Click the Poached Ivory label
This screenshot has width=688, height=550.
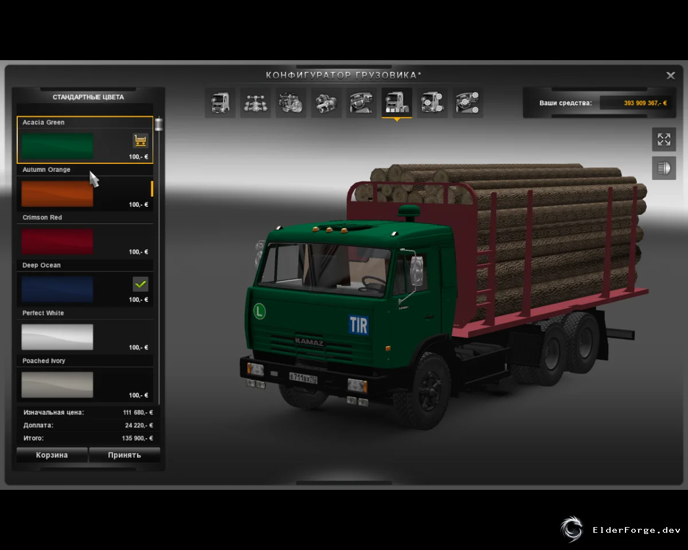[x=44, y=361]
